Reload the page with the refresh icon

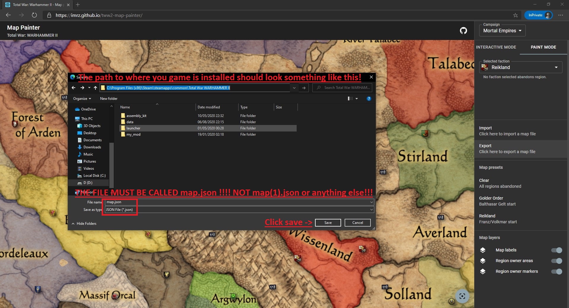(34, 15)
